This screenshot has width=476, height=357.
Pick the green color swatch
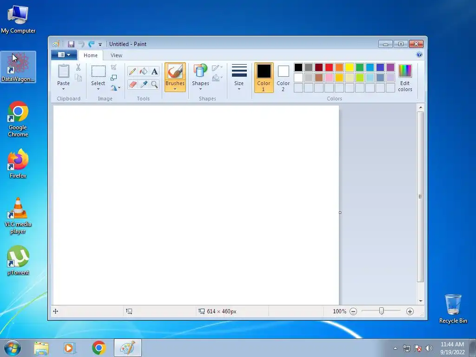(360, 67)
